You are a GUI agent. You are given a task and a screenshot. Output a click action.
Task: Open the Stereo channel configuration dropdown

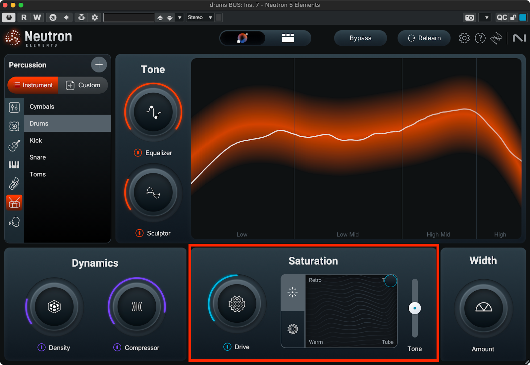pyautogui.click(x=200, y=17)
